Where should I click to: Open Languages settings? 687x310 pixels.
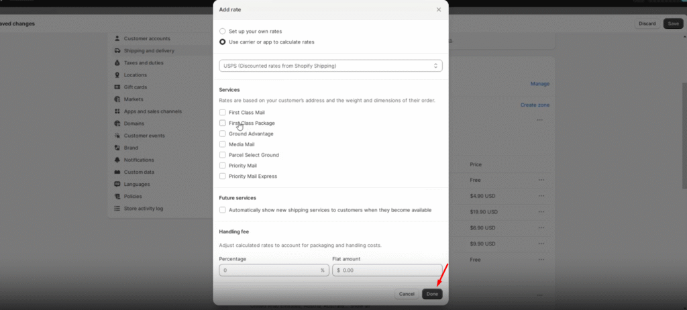137,184
